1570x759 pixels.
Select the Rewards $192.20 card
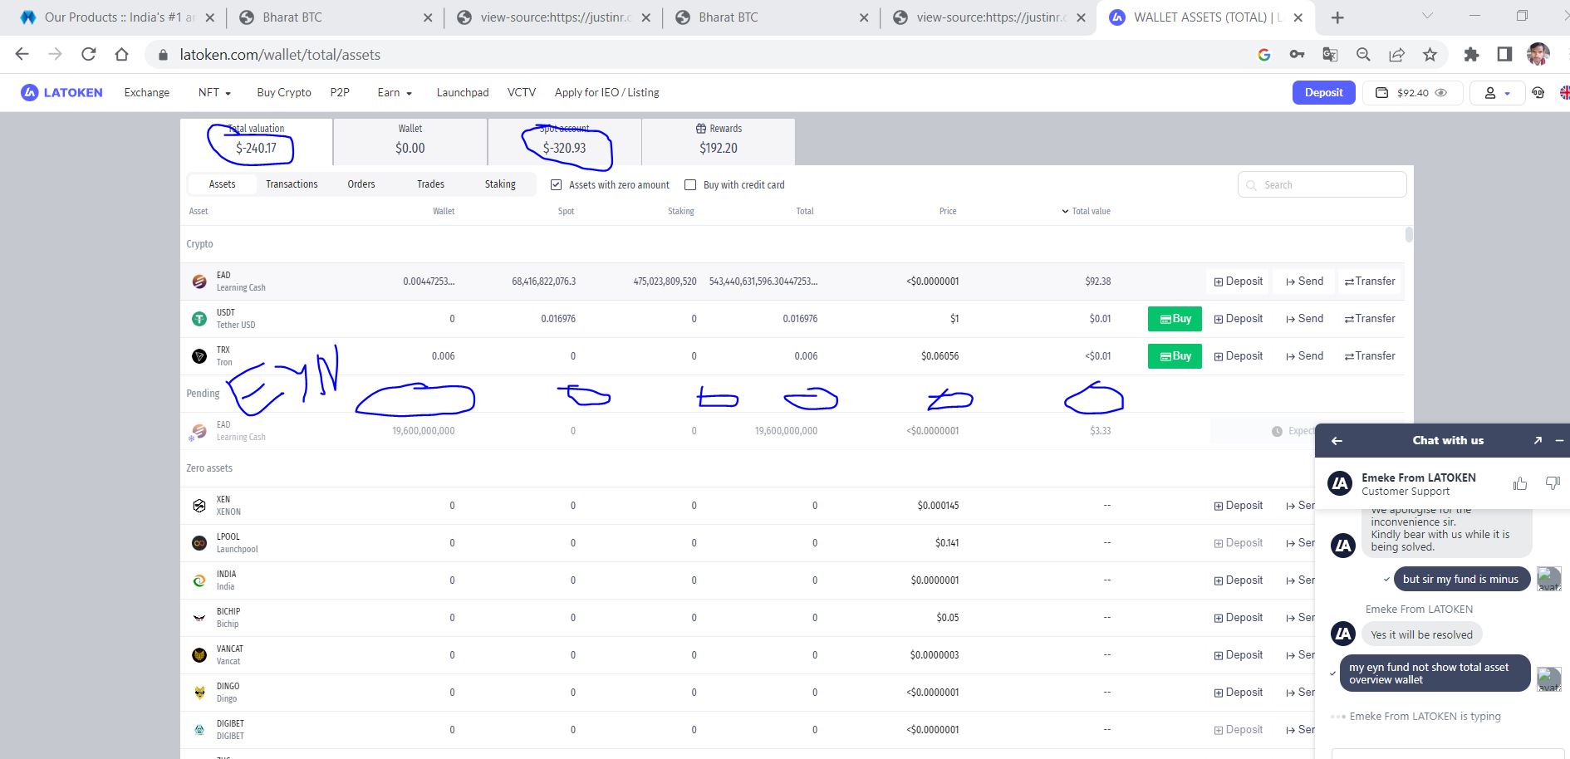[719, 141]
